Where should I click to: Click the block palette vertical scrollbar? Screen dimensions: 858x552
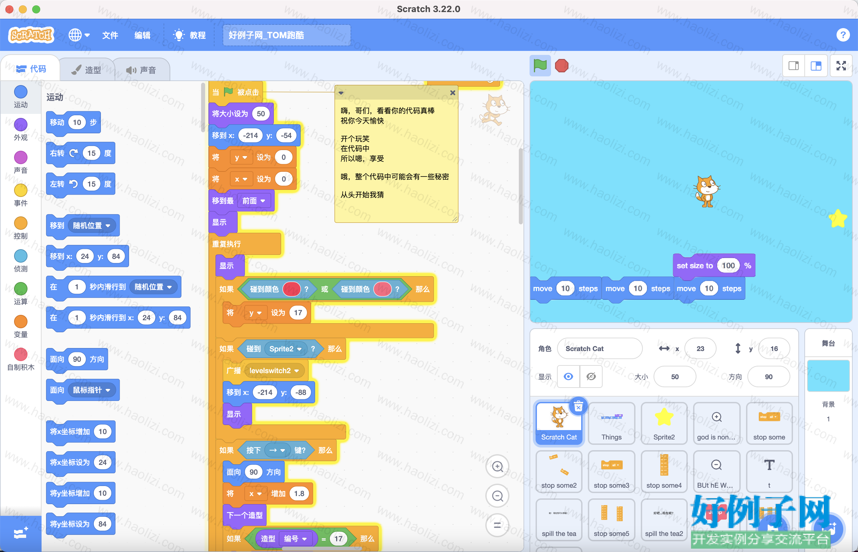click(202, 108)
